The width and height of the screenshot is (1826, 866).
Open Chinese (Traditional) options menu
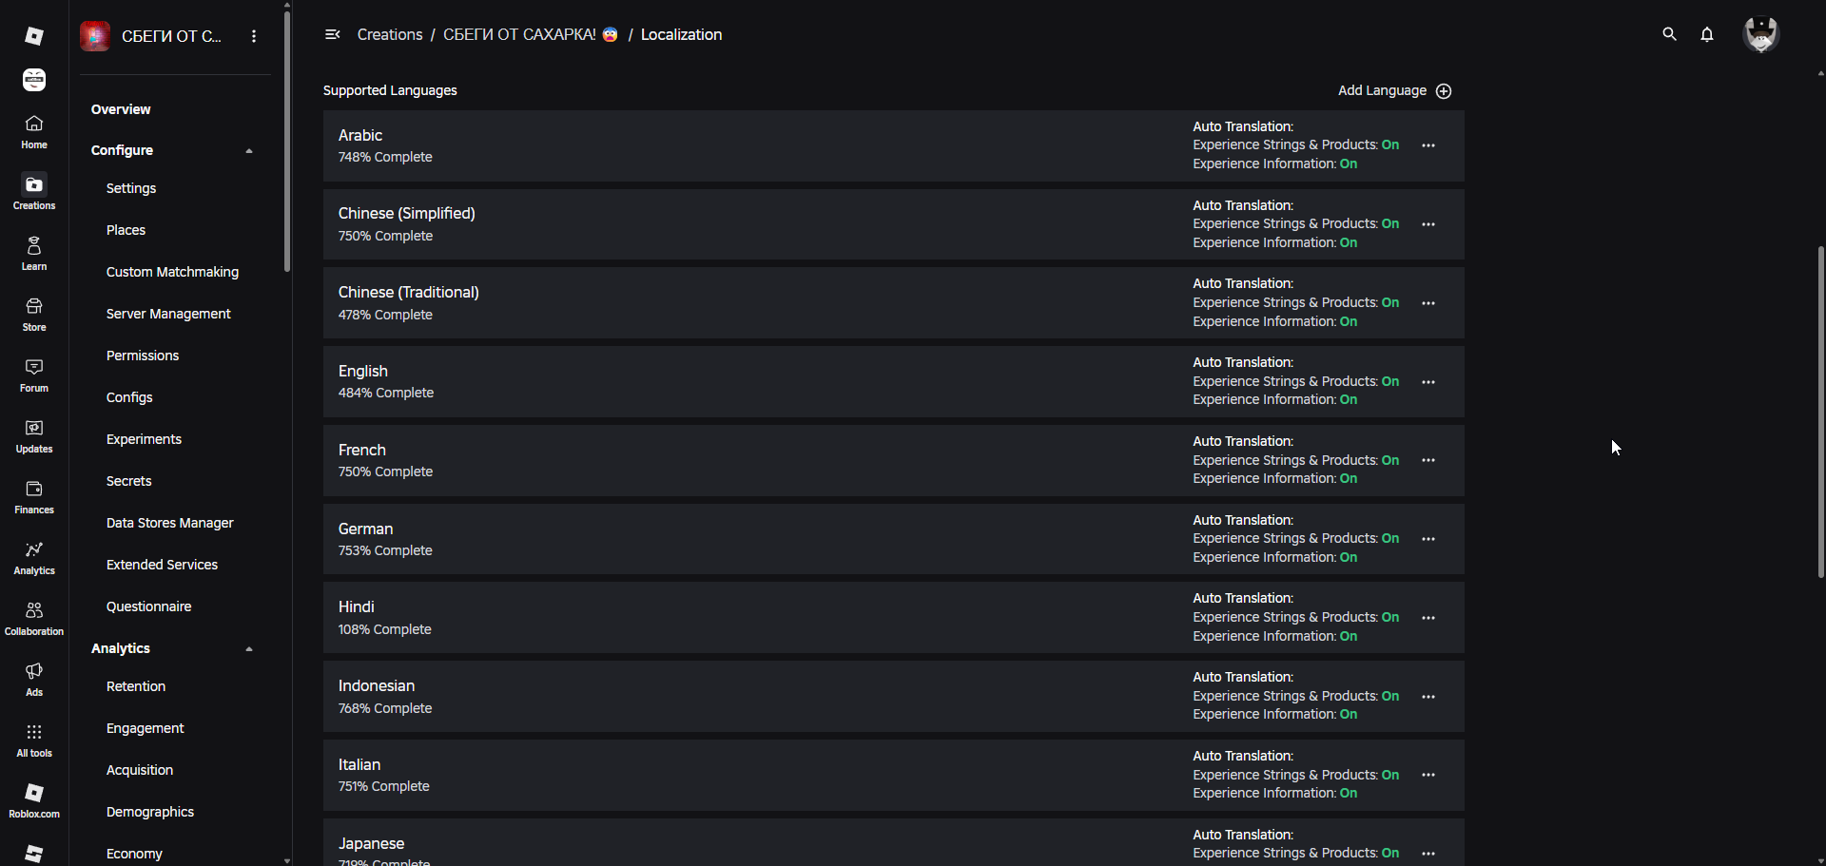tap(1428, 303)
